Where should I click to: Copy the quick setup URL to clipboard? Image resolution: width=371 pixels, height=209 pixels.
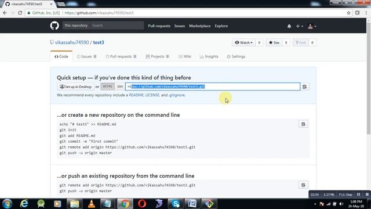(304, 87)
